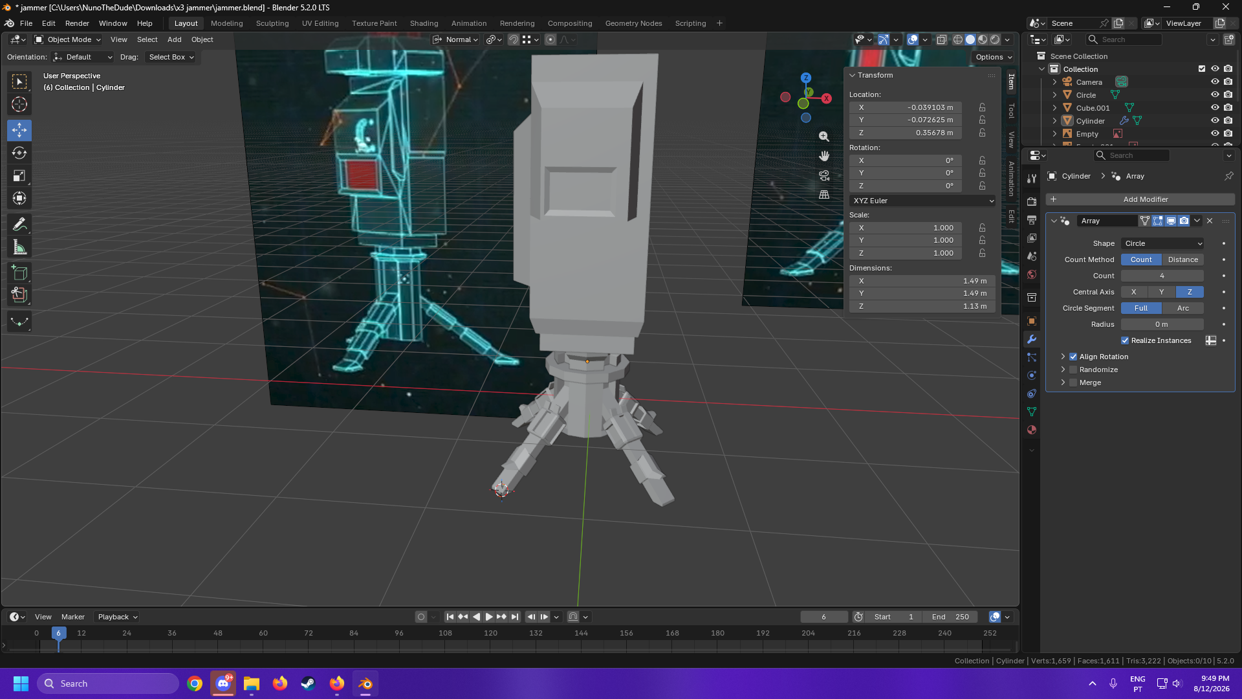Click the Add Modifier button

[x=1140, y=199]
